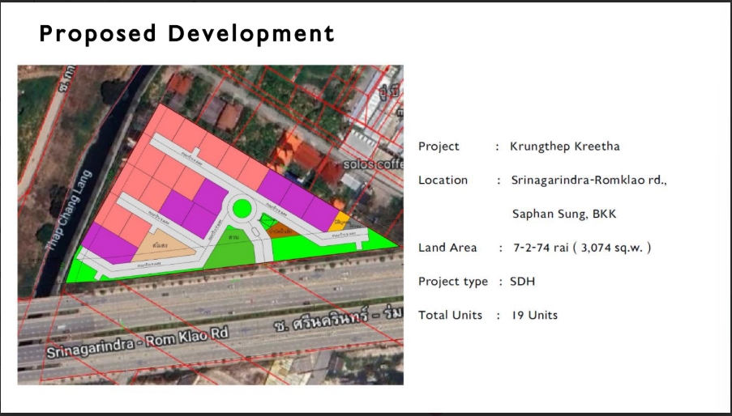
Task: Select the brown plot beside the roundabout
Action: [x=280, y=231]
